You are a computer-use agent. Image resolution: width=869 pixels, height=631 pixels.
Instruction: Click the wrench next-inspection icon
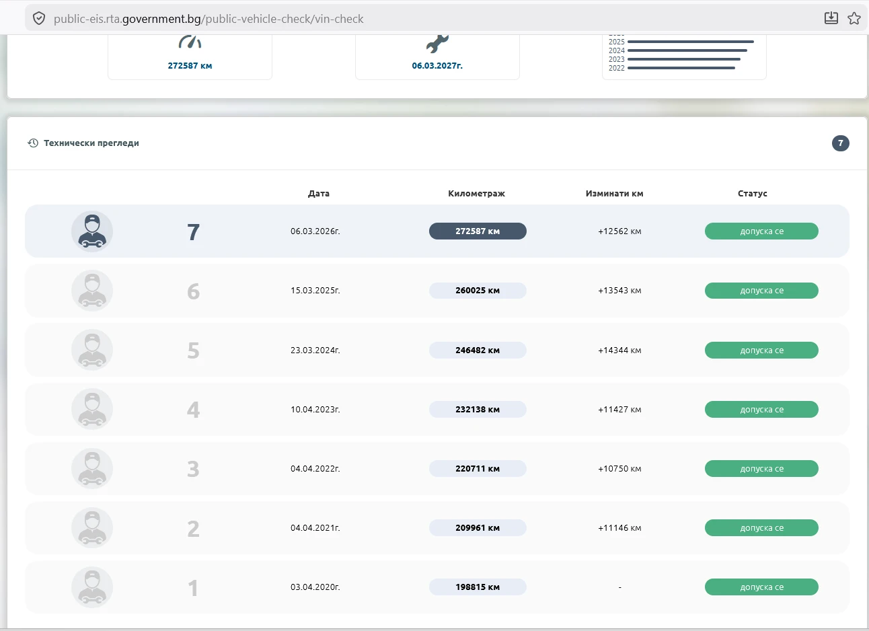(x=437, y=44)
